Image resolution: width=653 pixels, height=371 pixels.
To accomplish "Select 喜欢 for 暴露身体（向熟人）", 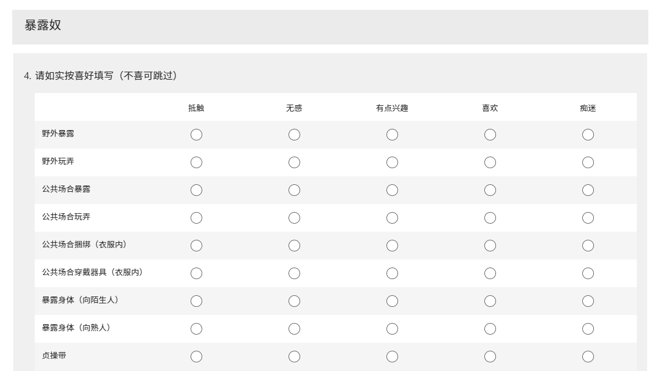I will click(x=490, y=329).
